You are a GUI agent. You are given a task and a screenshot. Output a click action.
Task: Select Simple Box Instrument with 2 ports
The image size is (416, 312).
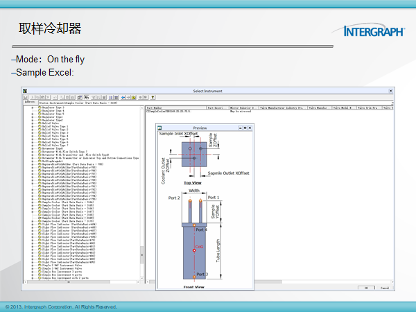(65, 278)
